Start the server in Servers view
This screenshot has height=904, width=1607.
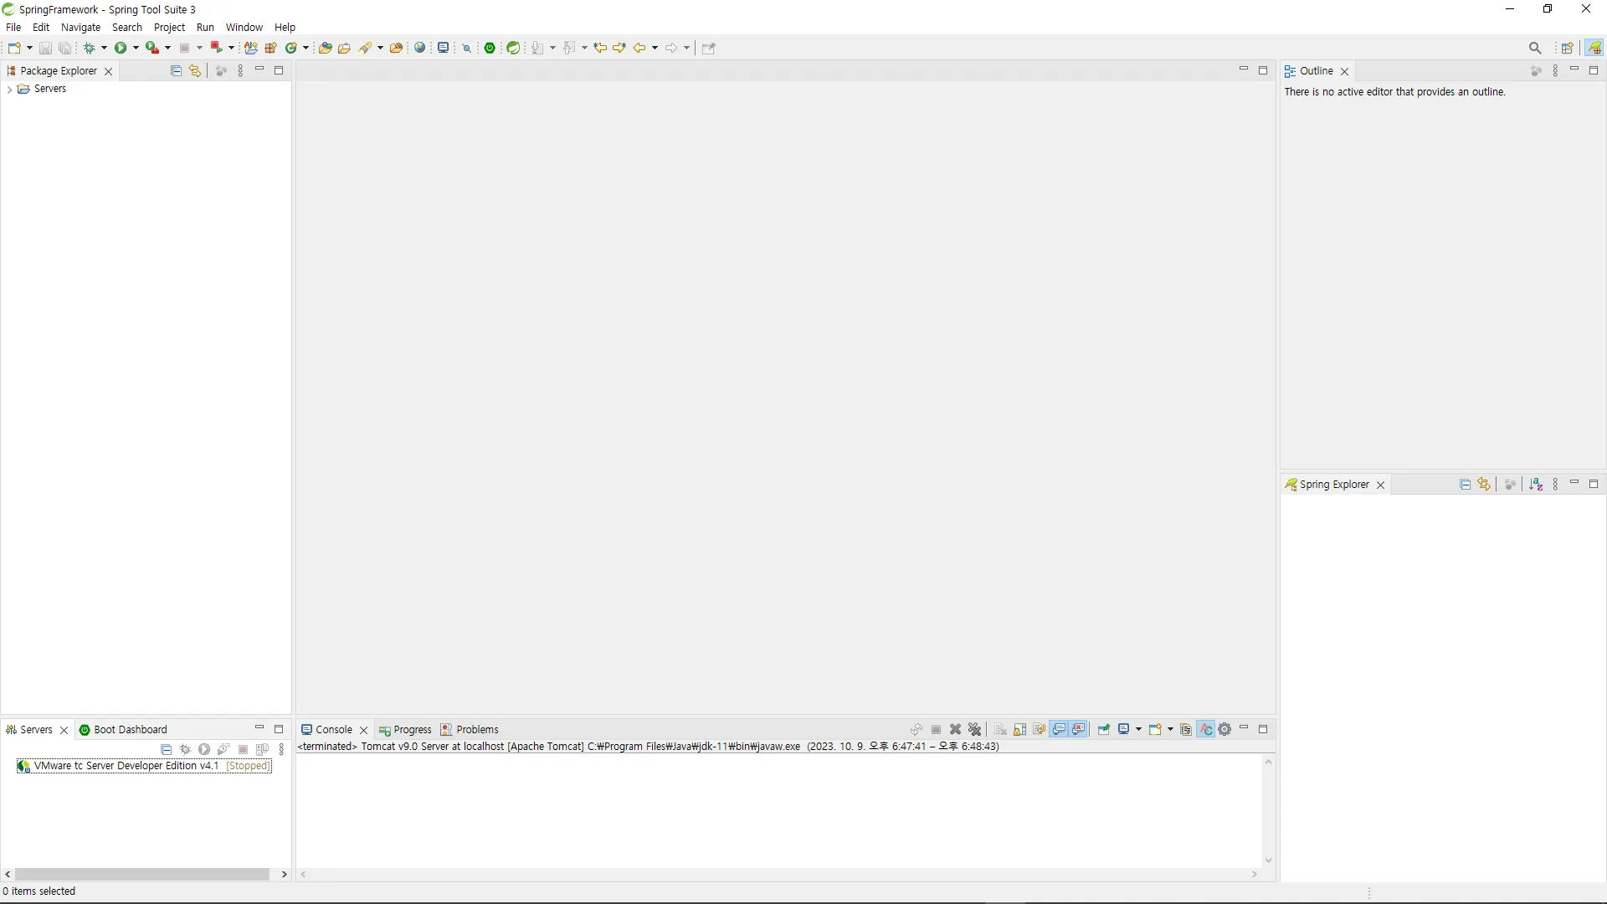[x=204, y=749]
